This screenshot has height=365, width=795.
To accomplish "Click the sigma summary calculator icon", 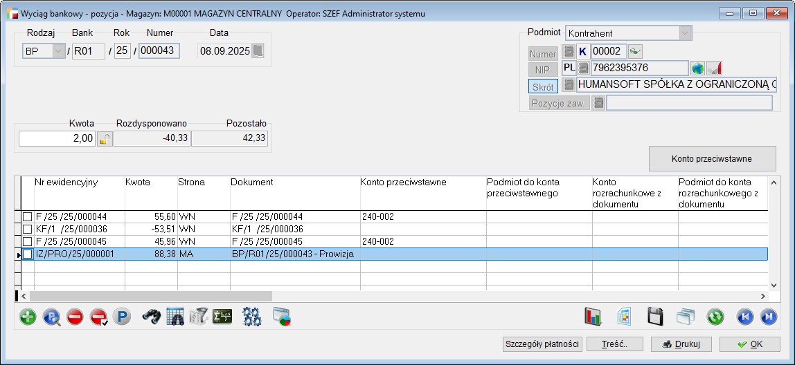I will (222, 317).
